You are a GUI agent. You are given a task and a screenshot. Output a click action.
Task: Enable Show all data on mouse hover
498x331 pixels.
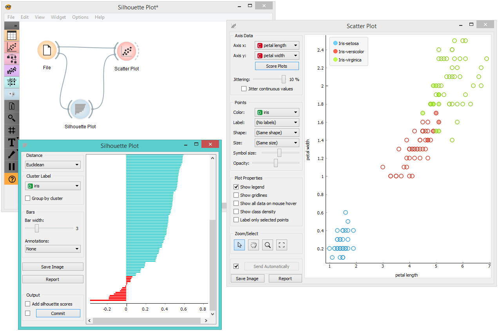(x=236, y=203)
